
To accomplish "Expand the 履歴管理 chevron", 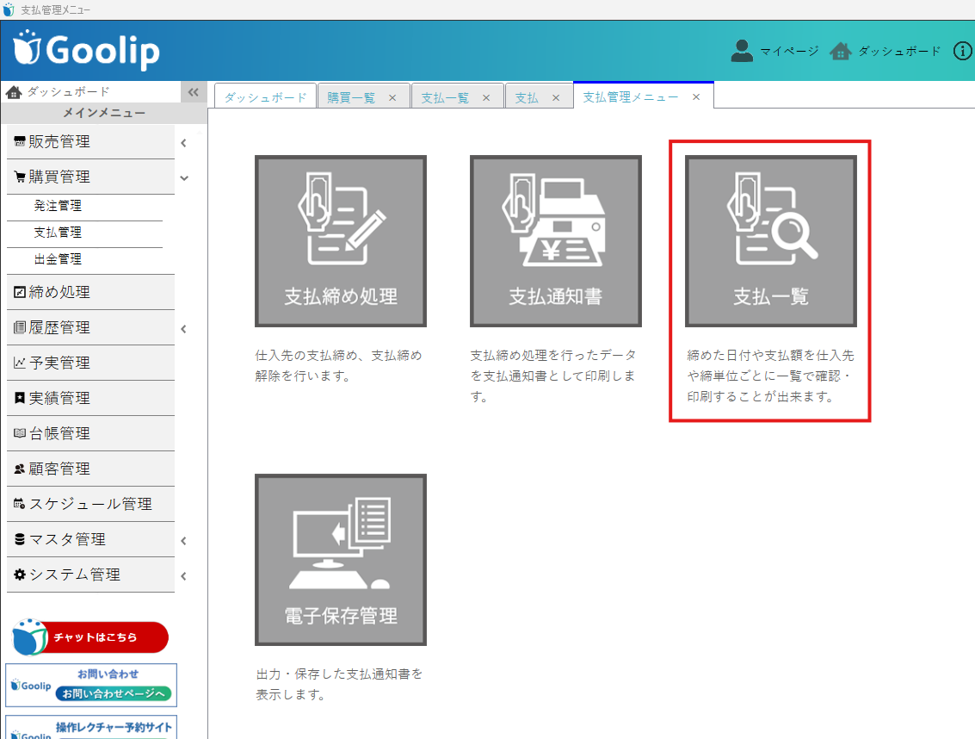I will coord(184,329).
